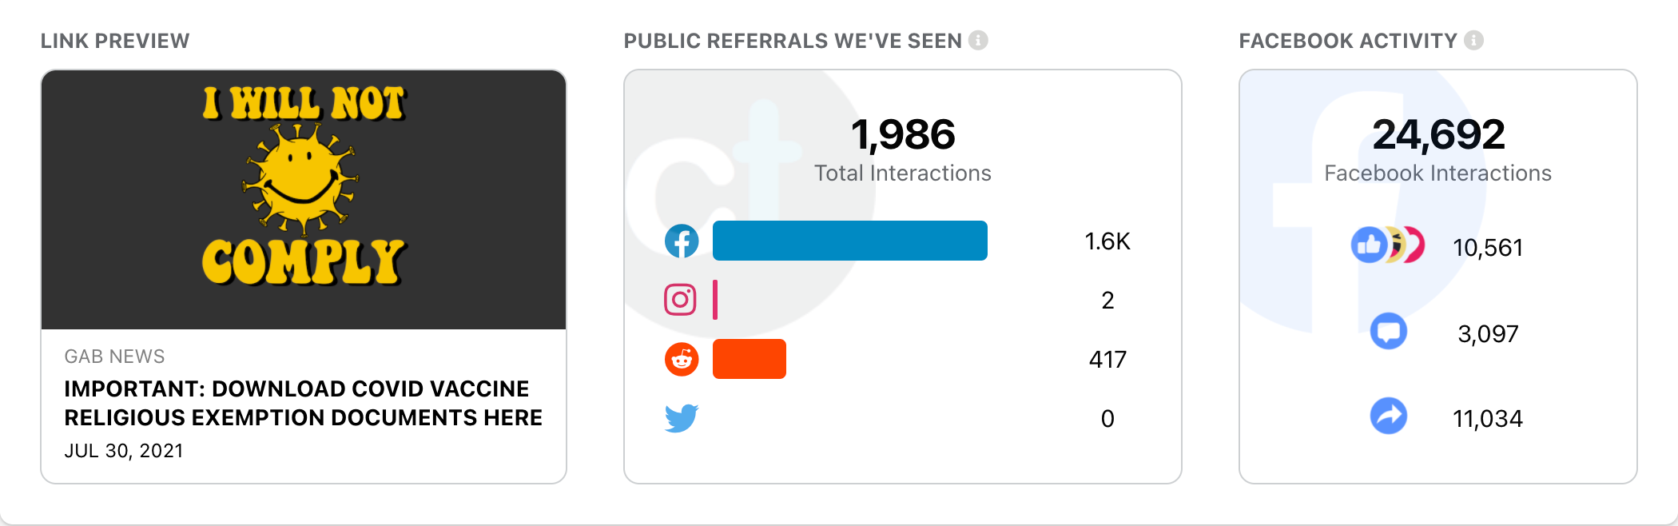
Task: Open the "I Will Not Comply" preview image
Action: tap(304, 200)
